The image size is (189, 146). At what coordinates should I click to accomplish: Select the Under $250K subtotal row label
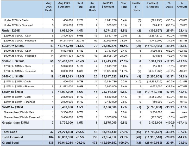coord(11,31)
